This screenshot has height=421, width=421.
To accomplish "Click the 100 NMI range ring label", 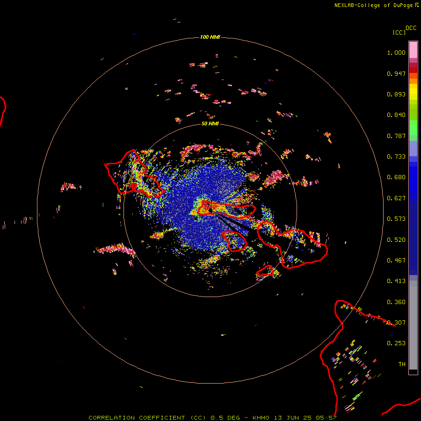I will 210,37.
